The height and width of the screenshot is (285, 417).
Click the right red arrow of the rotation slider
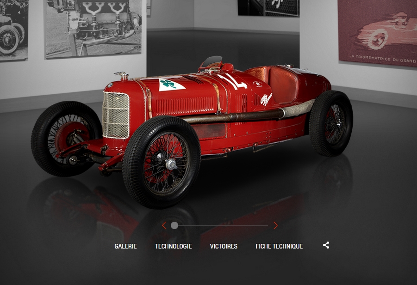[275, 225]
